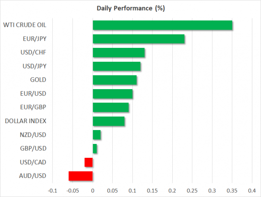Click the EUR/GBP green bar
The width and height of the screenshot is (261, 197).
point(110,107)
